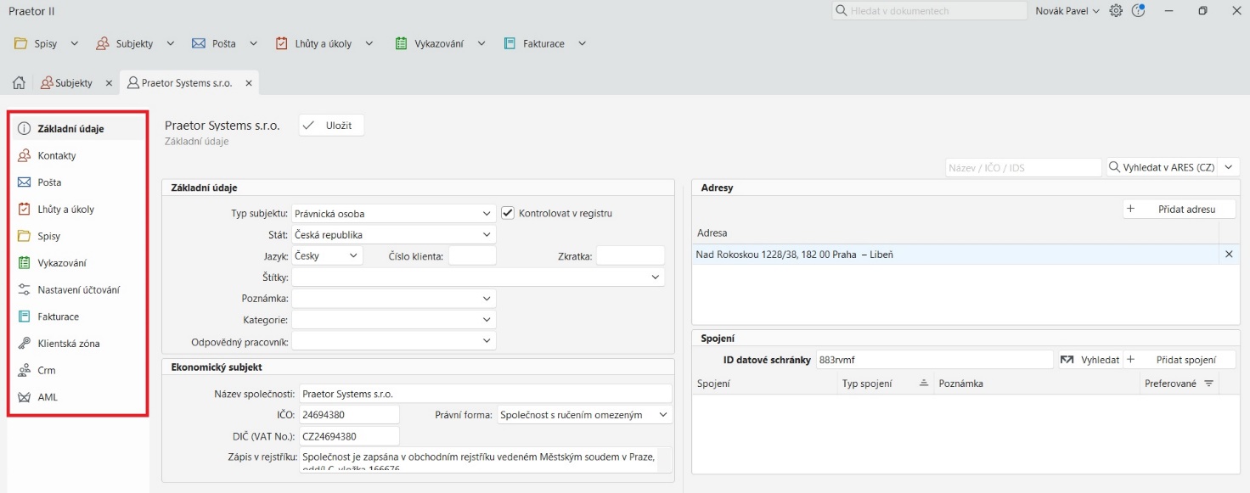Open Kontakty in the left sidebar

[x=57, y=156]
